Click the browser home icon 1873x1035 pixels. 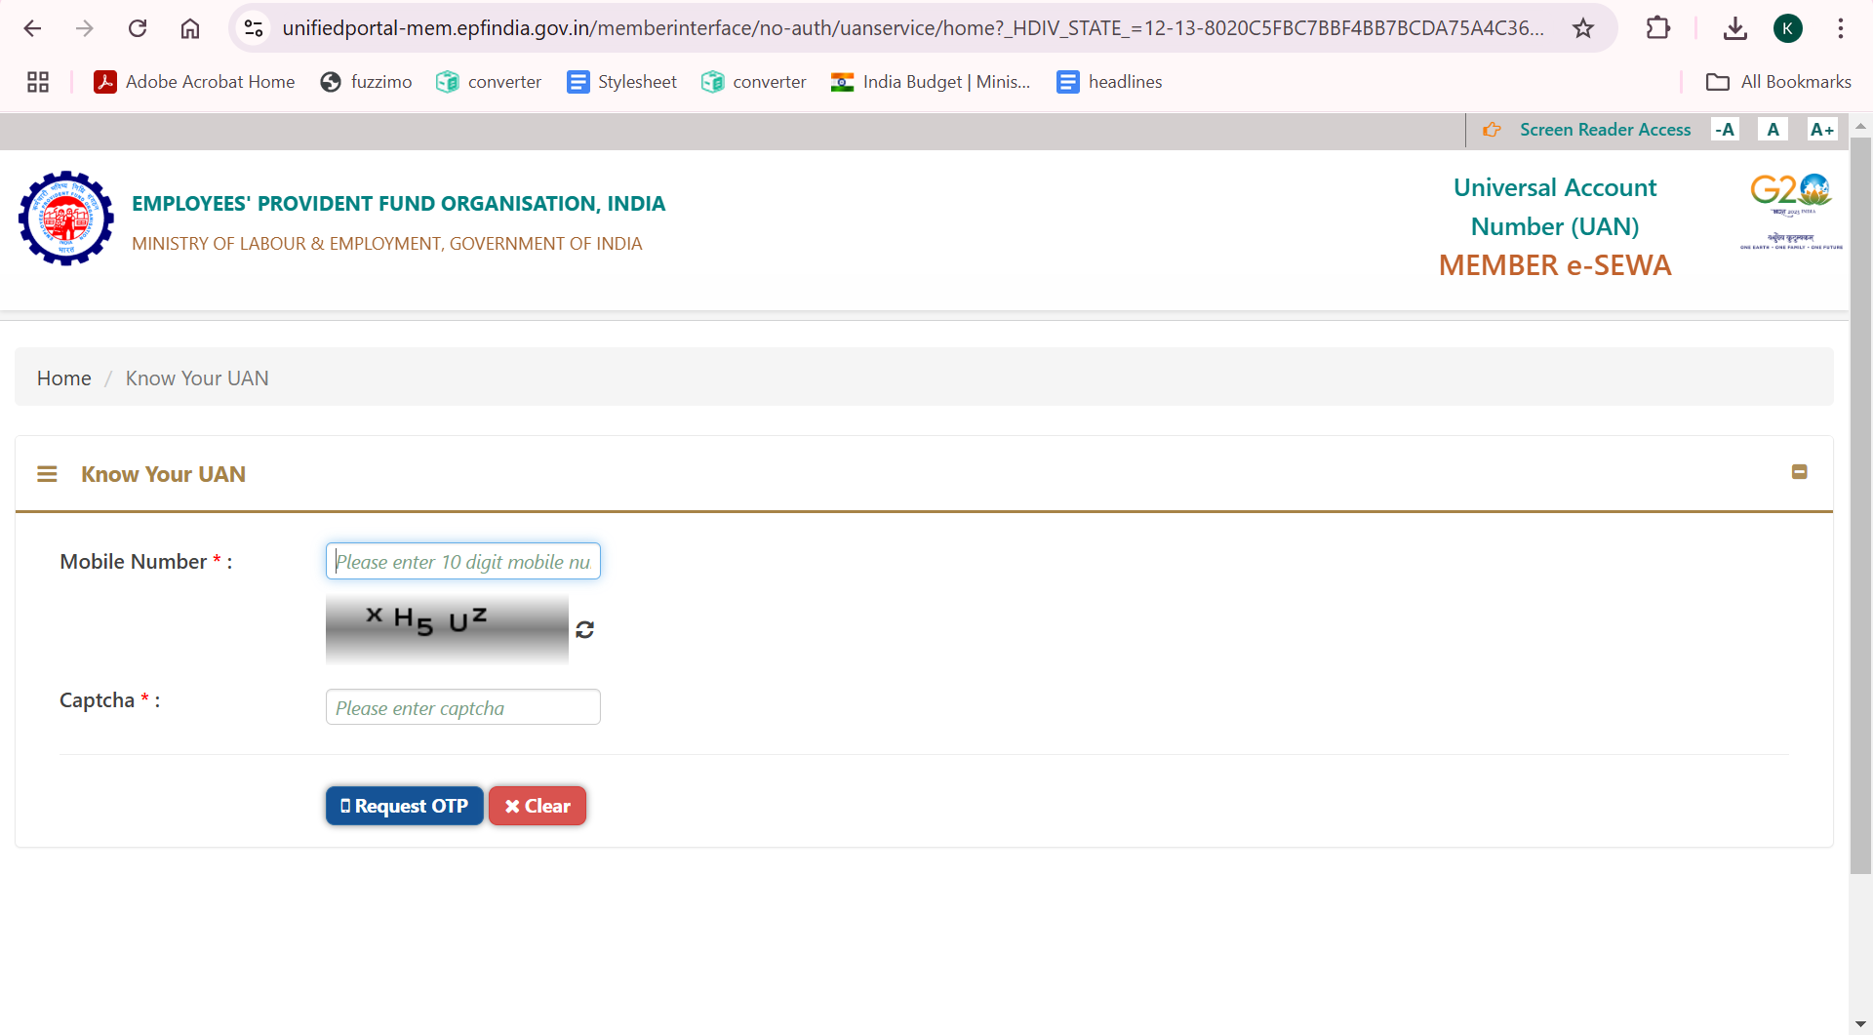pos(190,28)
